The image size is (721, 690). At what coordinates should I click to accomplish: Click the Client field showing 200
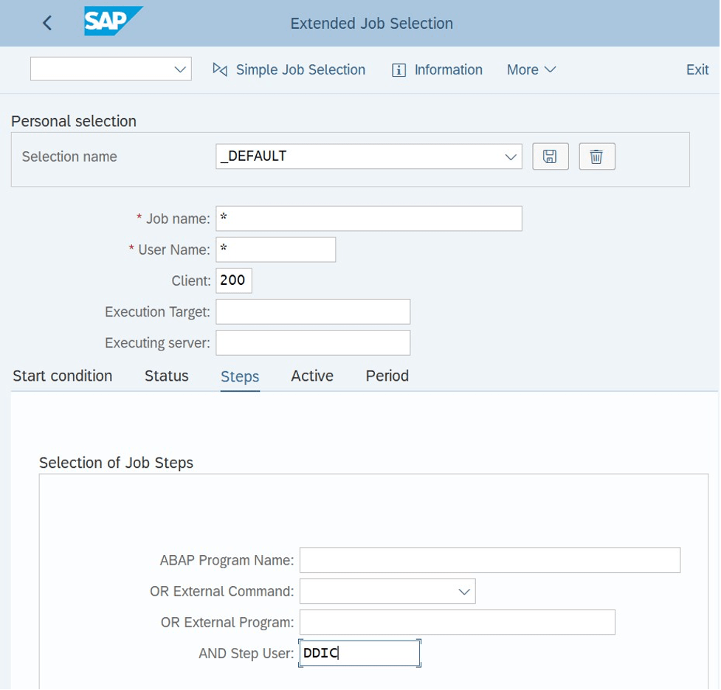pyautogui.click(x=233, y=280)
